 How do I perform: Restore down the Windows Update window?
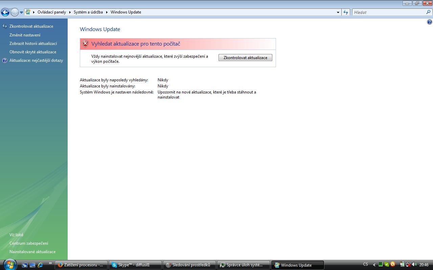point(417,3)
